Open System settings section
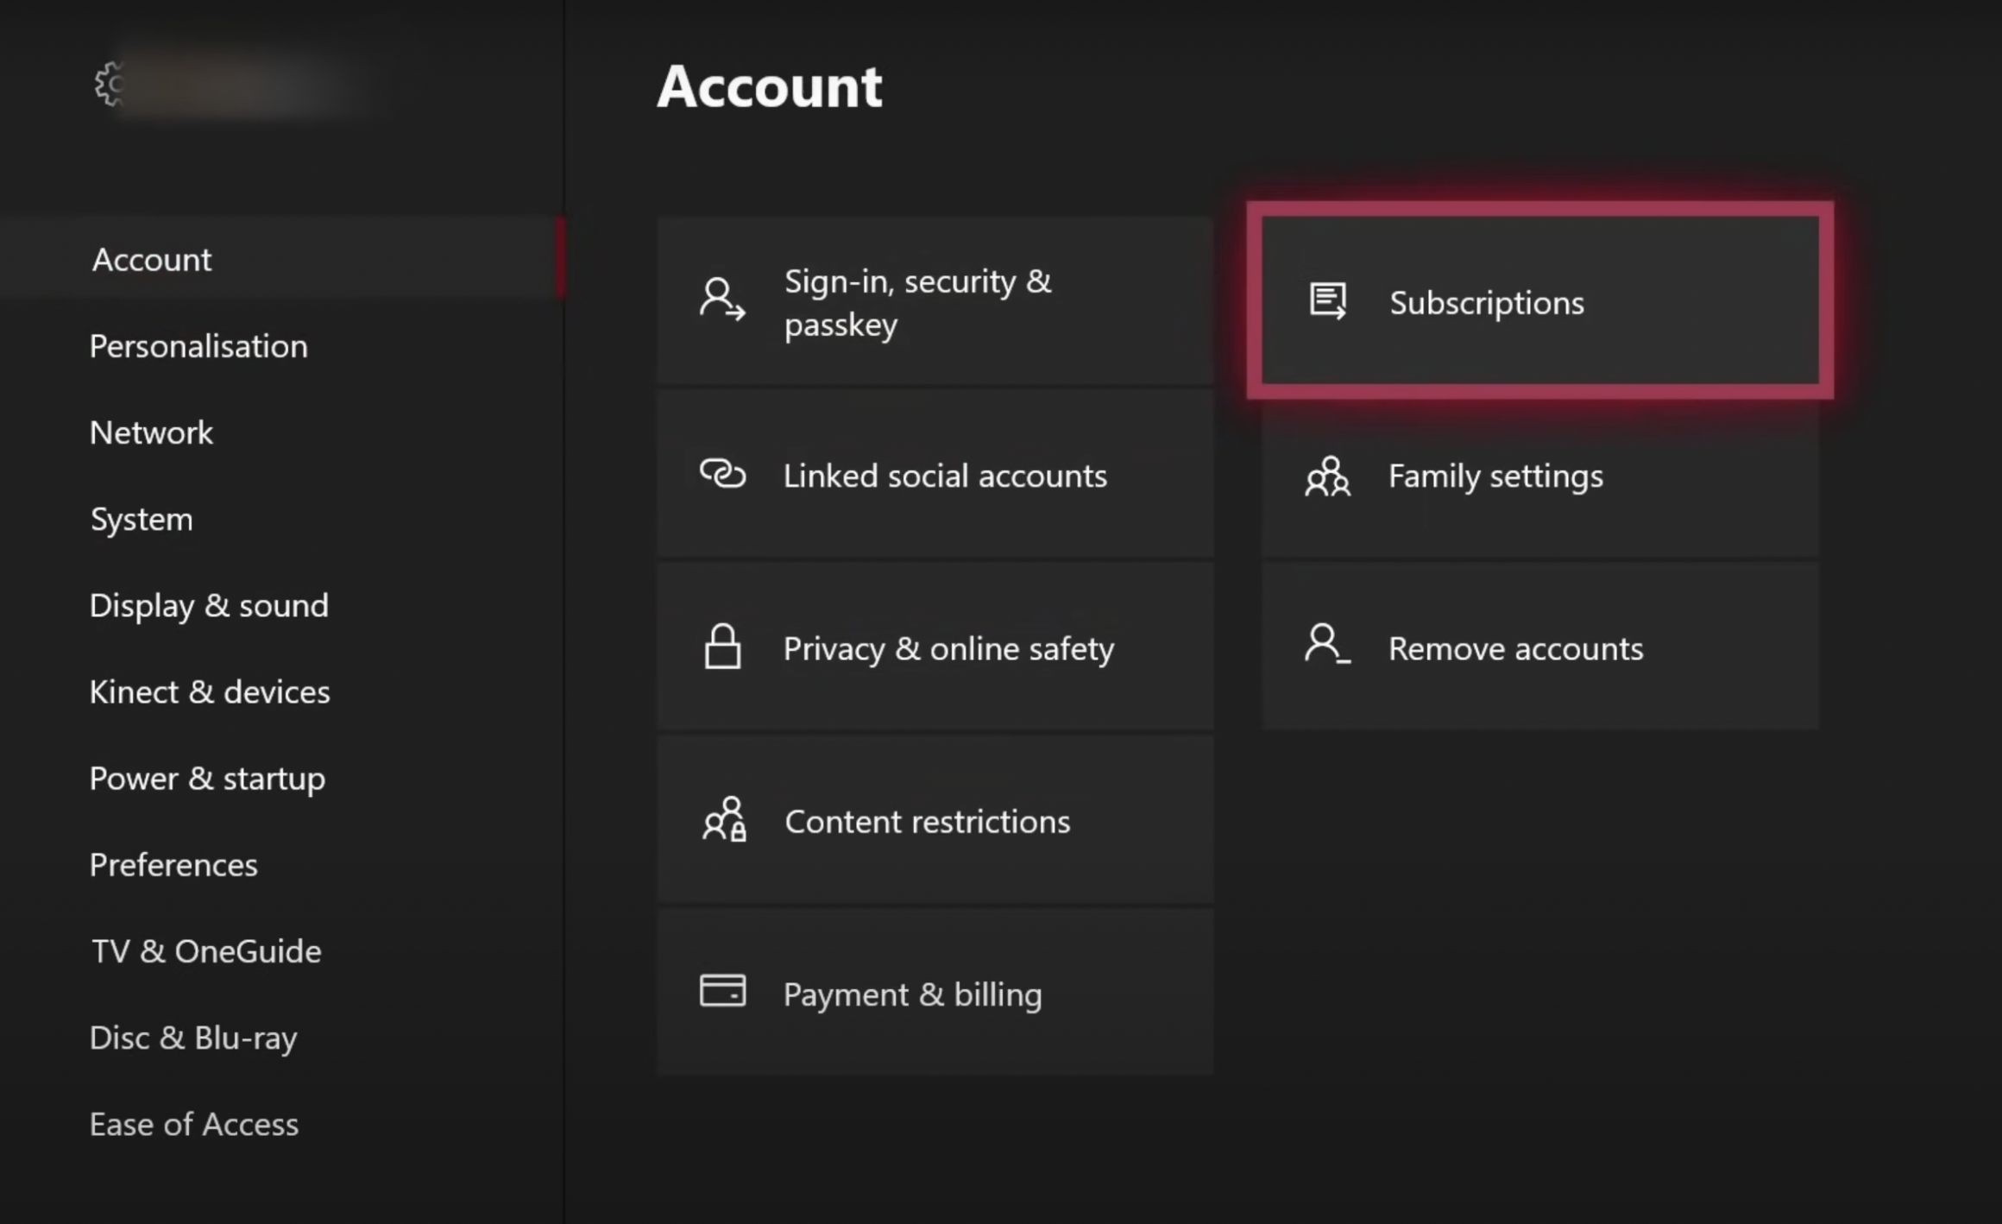The height and width of the screenshot is (1224, 2002). click(x=141, y=519)
